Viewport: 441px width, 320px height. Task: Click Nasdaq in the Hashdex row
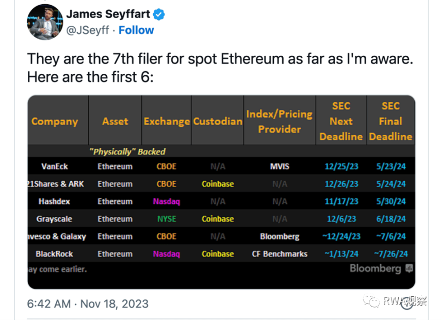(x=167, y=201)
